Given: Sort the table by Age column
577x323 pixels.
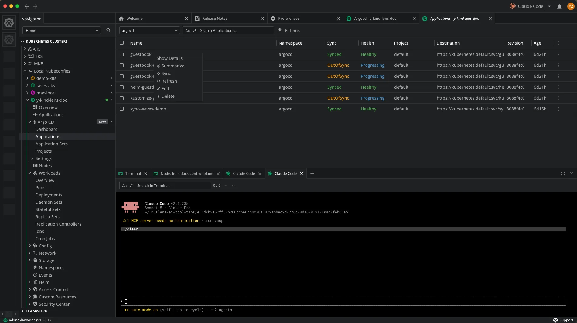Looking at the screenshot, I should [537, 43].
